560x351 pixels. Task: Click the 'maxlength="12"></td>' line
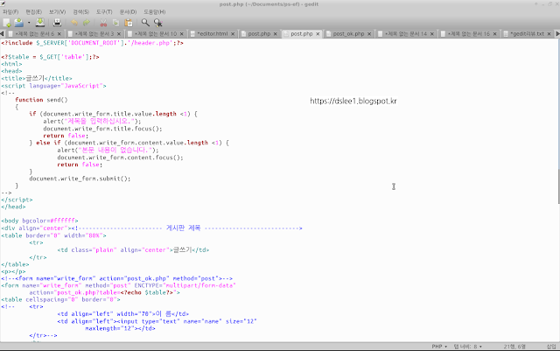coord(120,328)
